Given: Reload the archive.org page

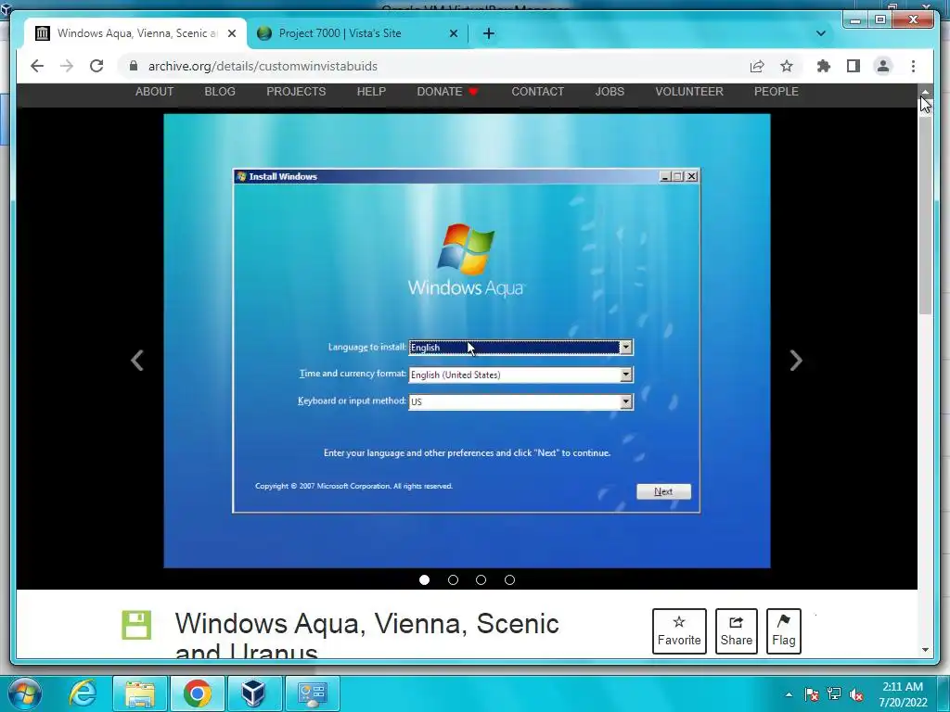Looking at the screenshot, I should [96, 66].
